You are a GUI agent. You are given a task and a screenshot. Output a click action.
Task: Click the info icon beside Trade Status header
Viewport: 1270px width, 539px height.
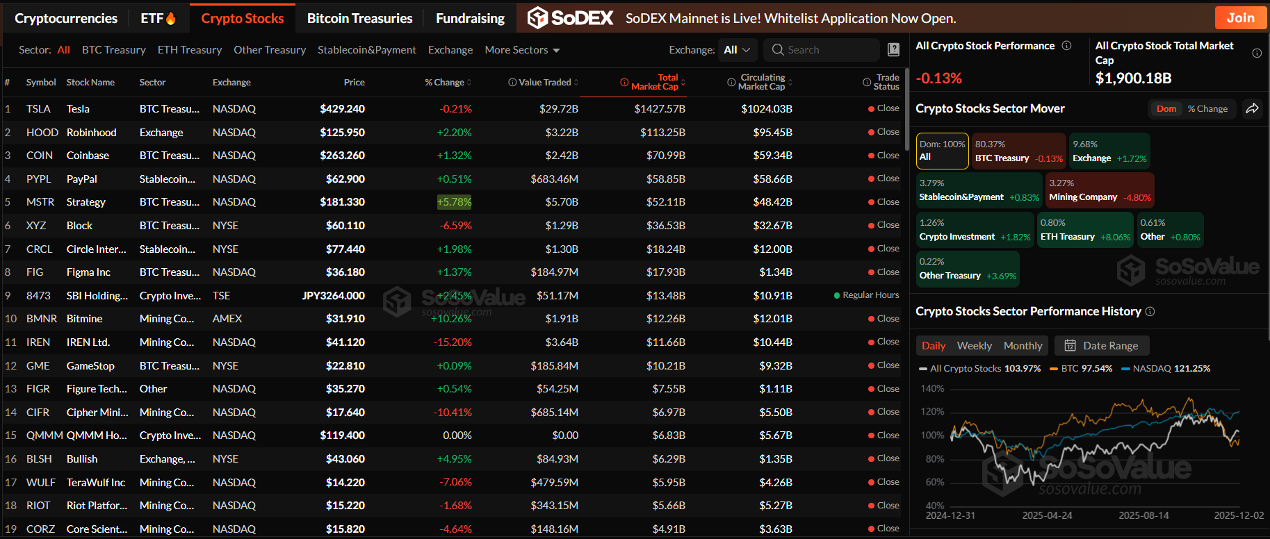click(x=867, y=83)
